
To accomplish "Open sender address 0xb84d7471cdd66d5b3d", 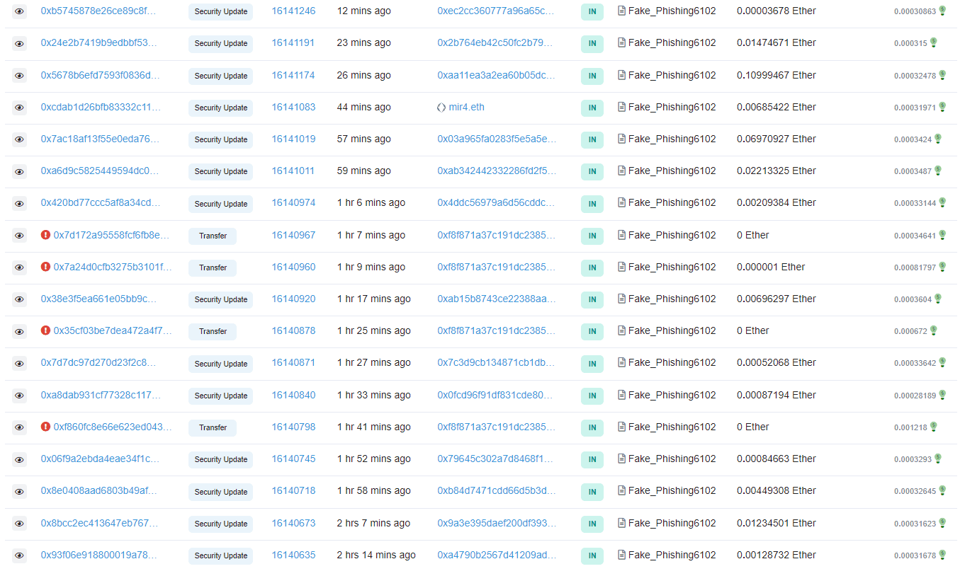I will click(x=497, y=490).
